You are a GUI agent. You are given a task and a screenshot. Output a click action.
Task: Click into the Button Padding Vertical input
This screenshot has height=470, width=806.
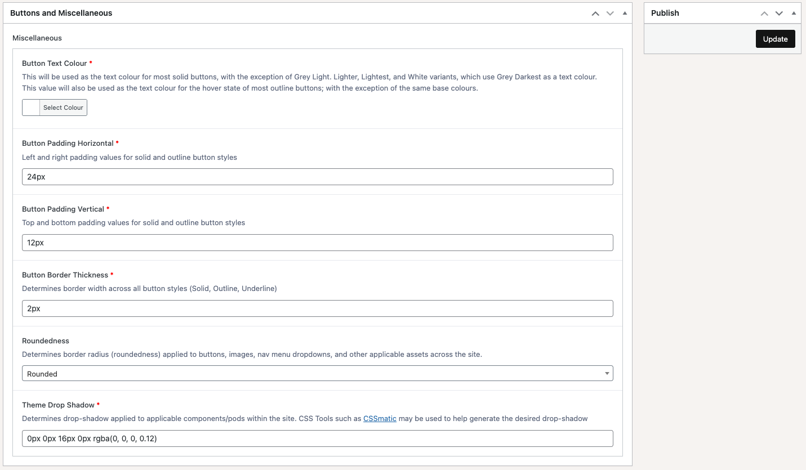click(x=317, y=243)
